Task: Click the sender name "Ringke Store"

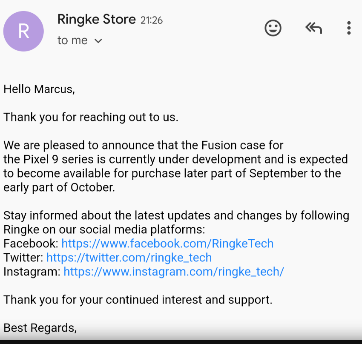Action: [96, 19]
